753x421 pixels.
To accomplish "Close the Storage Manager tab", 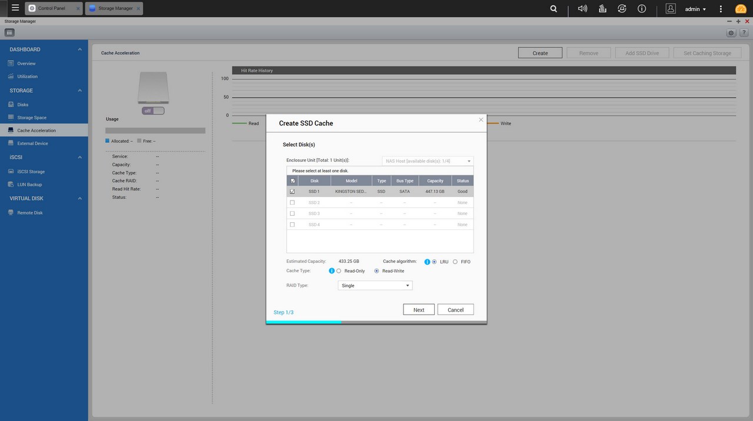I will (x=139, y=9).
